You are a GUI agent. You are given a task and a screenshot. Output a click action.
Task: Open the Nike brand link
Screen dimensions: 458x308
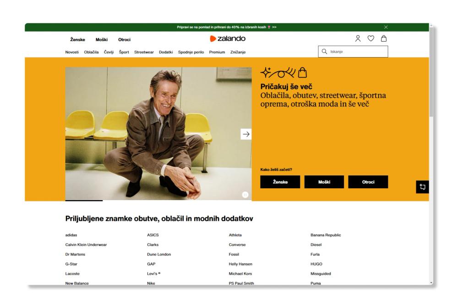(151, 283)
